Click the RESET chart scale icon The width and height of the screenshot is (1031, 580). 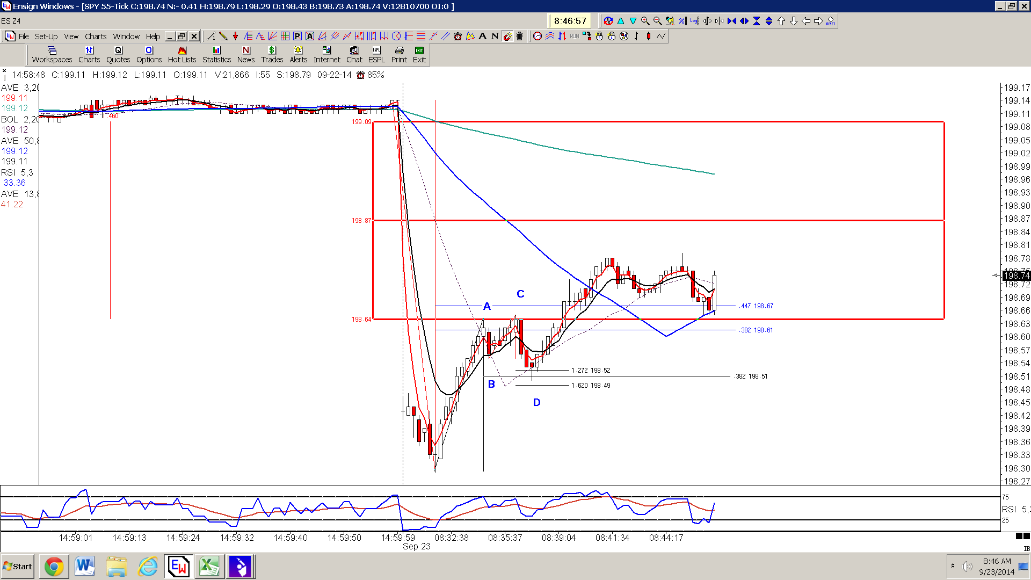point(830,21)
